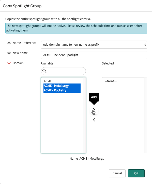Click the Domain field label
Viewport: 152px width, 184px height.
[18, 63]
